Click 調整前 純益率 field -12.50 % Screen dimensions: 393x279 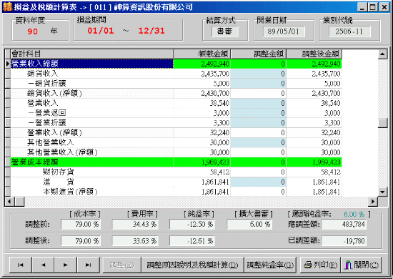tap(192, 225)
